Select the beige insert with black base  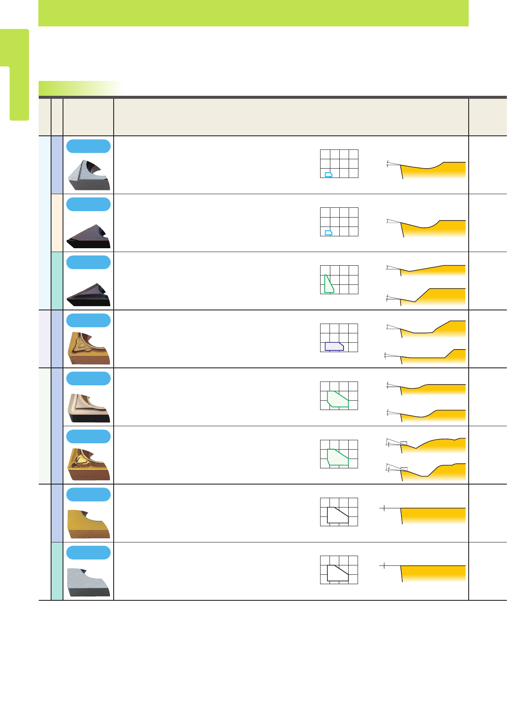point(89,408)
